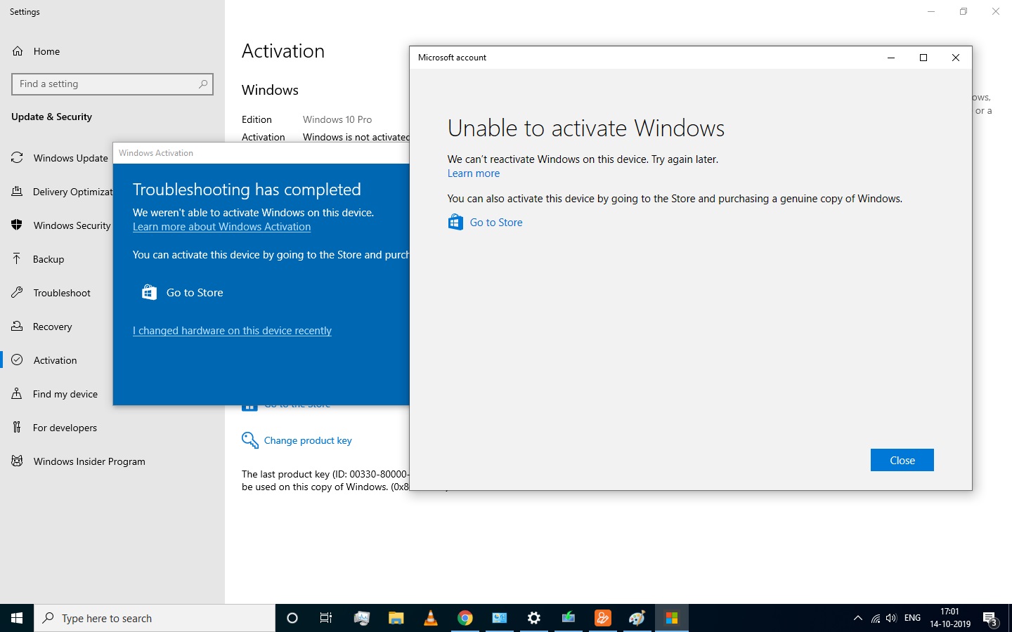Click the ENG language indicator
Screen dimensions: 1012x632
912,618
